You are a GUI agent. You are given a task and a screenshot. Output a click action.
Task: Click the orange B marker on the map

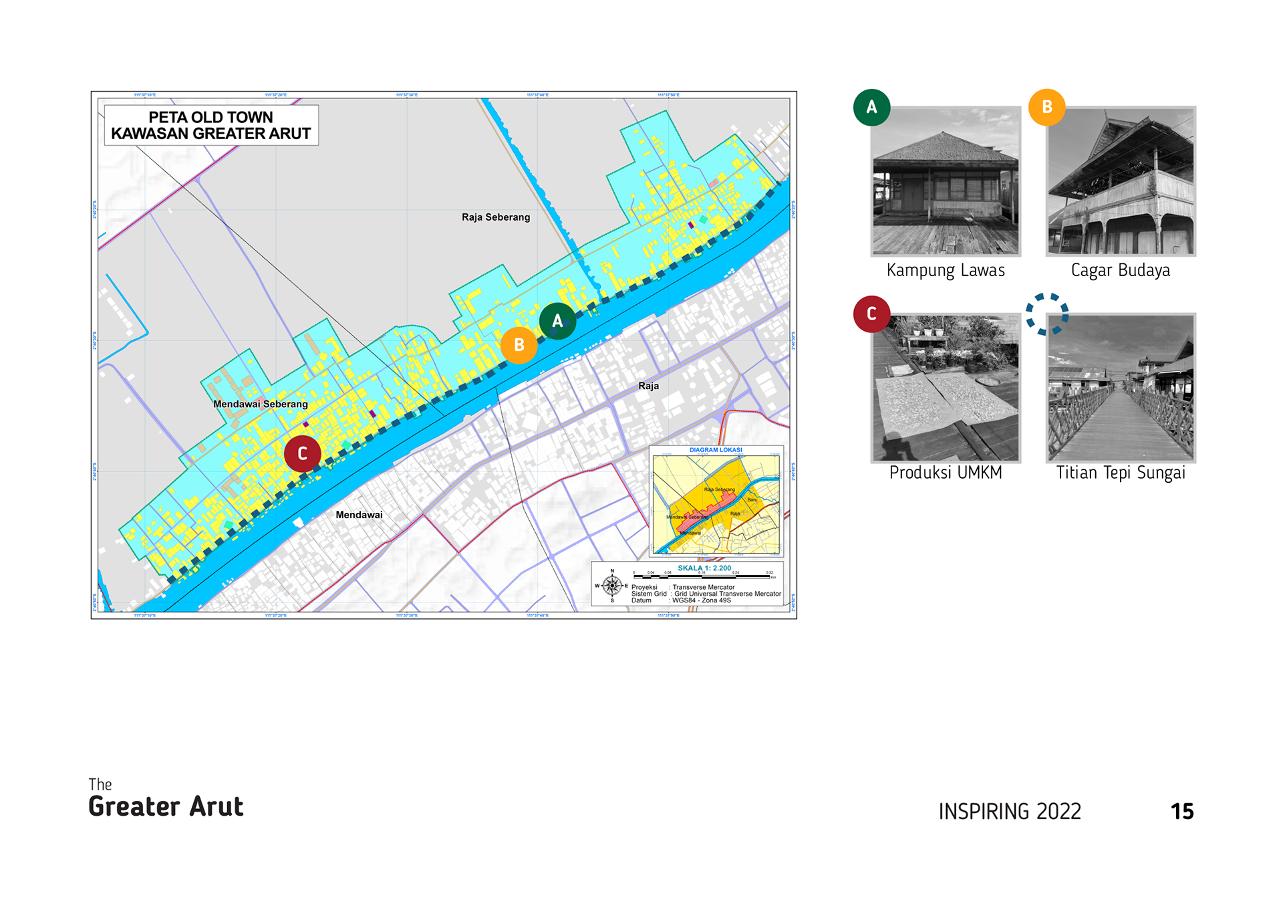519,345
